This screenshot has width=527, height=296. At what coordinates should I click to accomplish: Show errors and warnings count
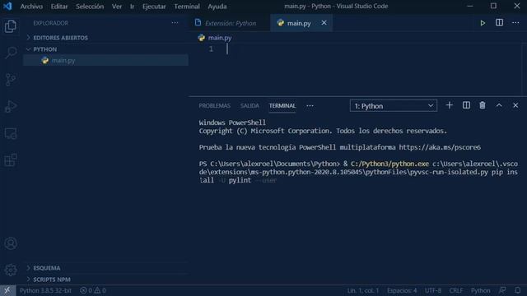pos(93,290)
